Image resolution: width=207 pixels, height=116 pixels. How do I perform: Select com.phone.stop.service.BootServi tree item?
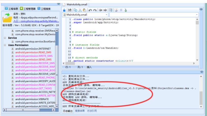(35, 42)
